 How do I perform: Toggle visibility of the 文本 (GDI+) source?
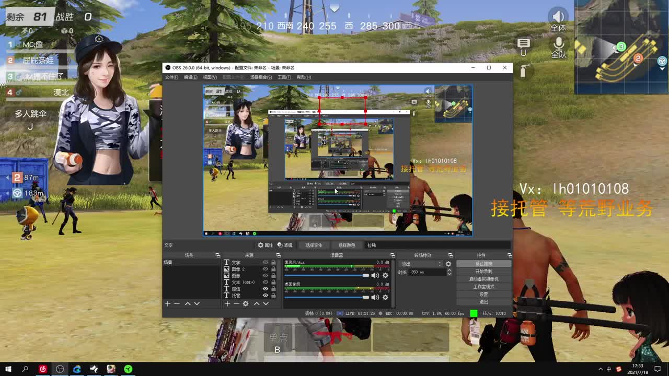pos(266,282)
